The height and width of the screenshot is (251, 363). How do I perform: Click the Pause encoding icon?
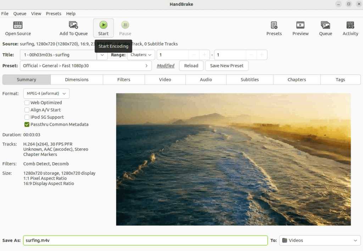[x=125, y=28]
